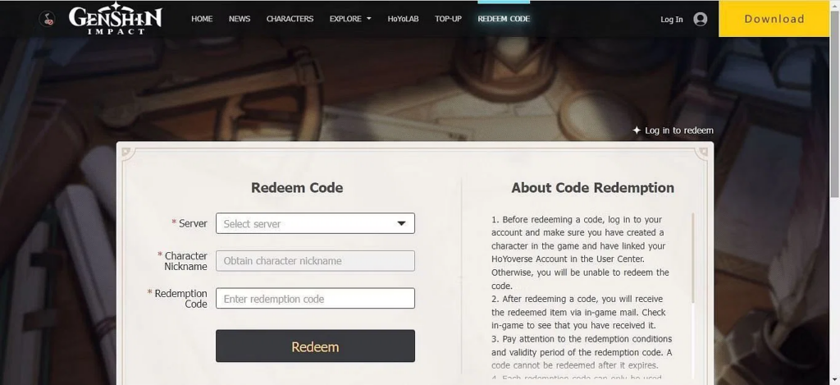The image size is (840, 385).
Task: Click the About Code Redemption heading
Action: coord(592,188)
